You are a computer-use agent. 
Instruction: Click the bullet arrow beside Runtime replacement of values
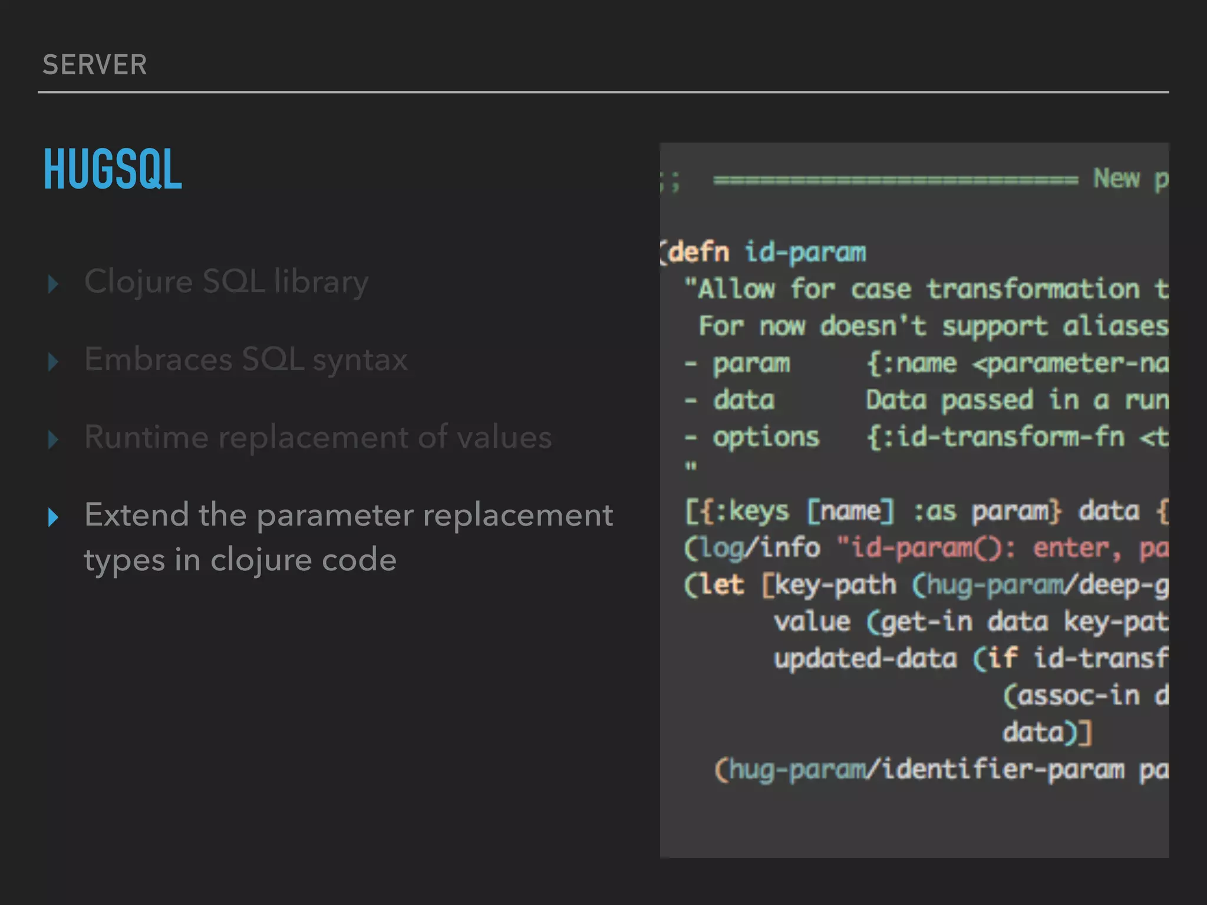[53, 440]
